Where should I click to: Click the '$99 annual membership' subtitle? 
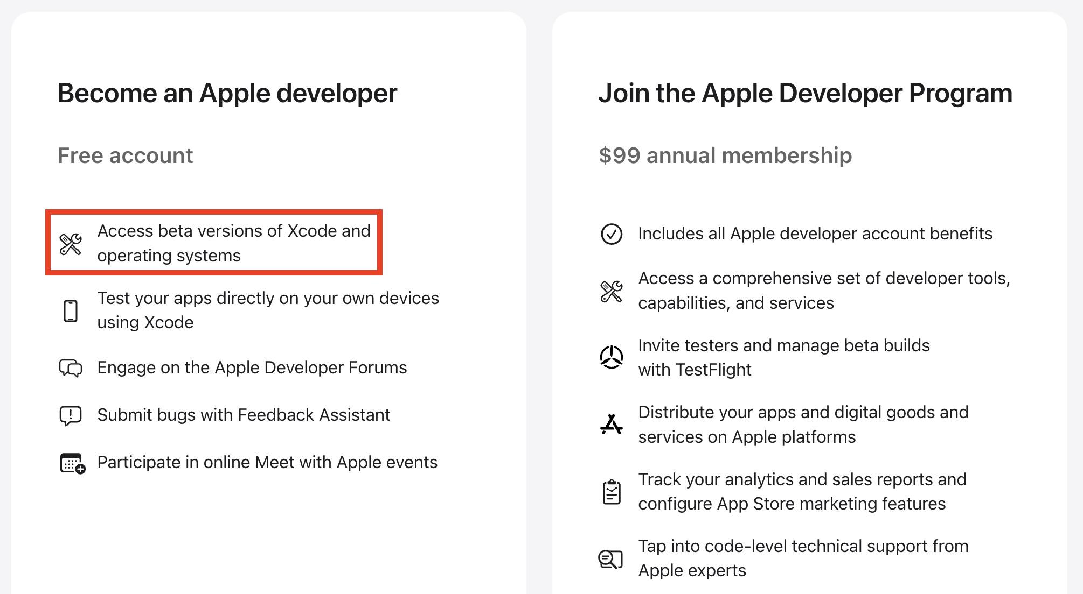tap(725, 155)
